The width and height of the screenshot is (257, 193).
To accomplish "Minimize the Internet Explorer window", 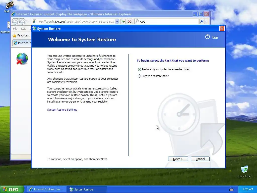I will 195,14.
